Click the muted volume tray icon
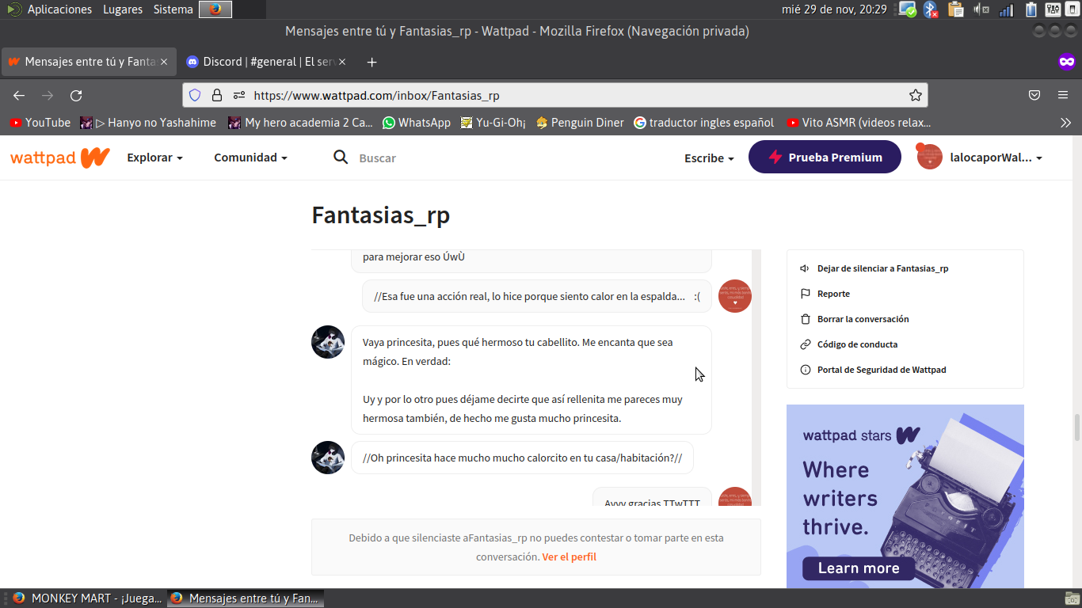 [x=981, y=9]
